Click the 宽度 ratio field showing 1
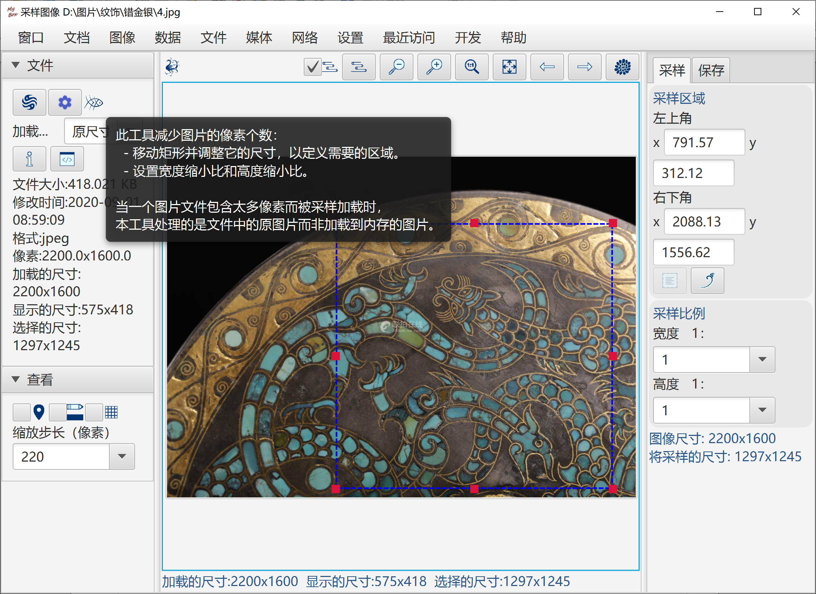816x594 pixels. 702,360
